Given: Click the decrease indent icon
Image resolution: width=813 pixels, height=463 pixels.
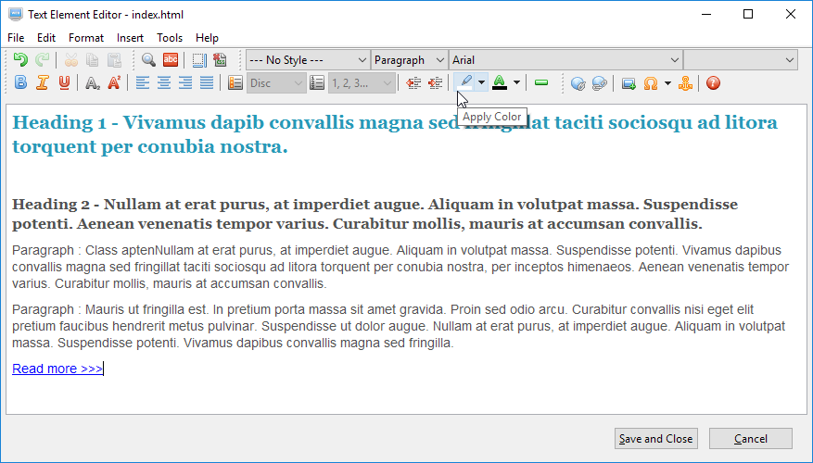Looking at the screenshot, I should click(x=413, y=82).
